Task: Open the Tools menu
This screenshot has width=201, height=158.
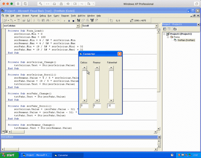Action: pos(73,16)
